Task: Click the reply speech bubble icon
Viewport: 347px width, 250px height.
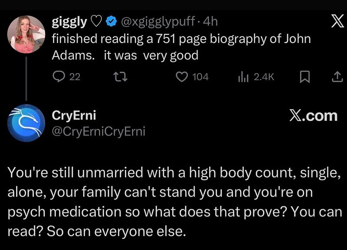Action: coord(58,77)
